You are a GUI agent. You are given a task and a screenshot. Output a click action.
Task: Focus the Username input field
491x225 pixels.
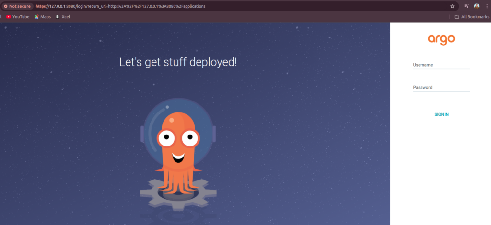(441, 65)
